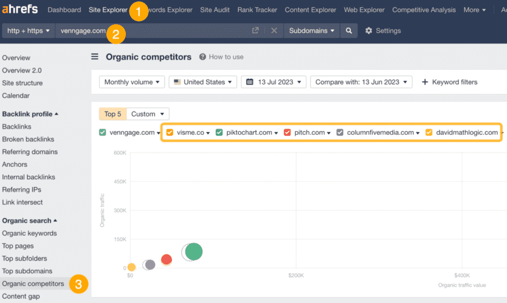Select Site Explorer in top navigation
The width and height of the screenshot is (507, 303).
(x=108, y=10)
